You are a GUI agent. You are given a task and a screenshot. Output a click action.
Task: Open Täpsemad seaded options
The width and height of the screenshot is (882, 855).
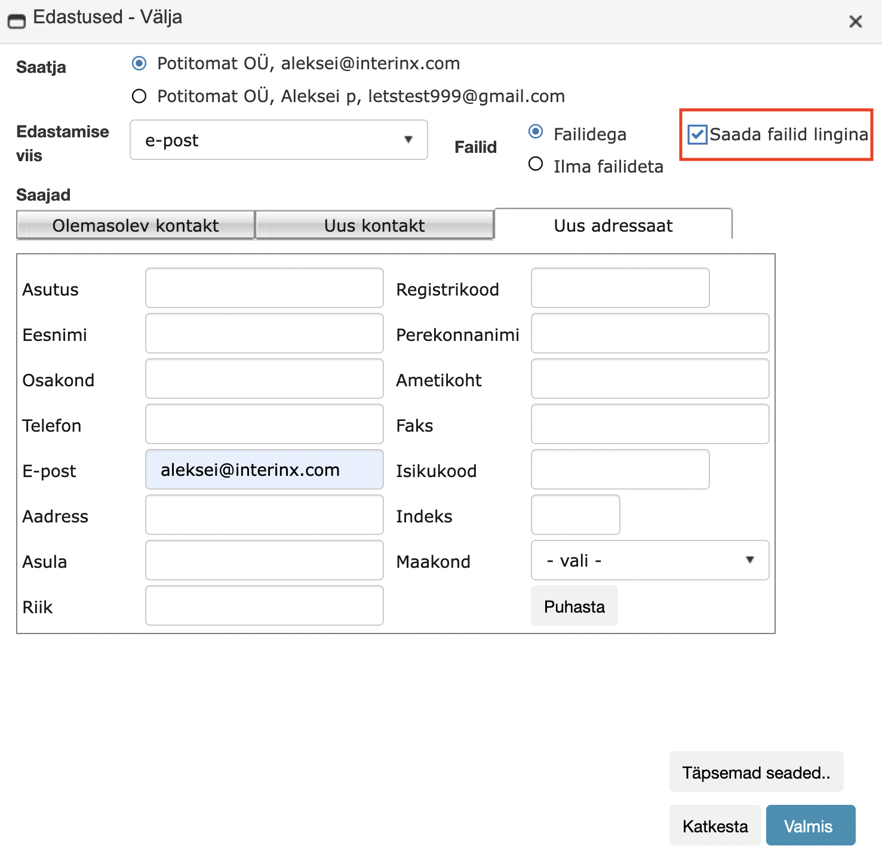click(756, 773)
